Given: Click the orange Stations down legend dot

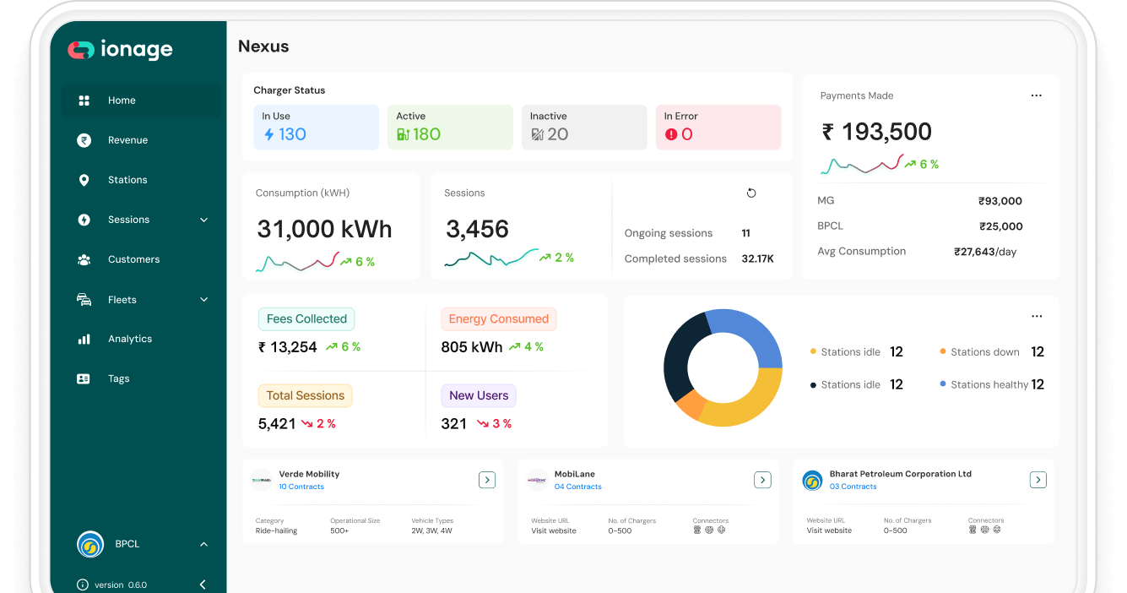Looking at the screenshot, I should tap(943, 352).
